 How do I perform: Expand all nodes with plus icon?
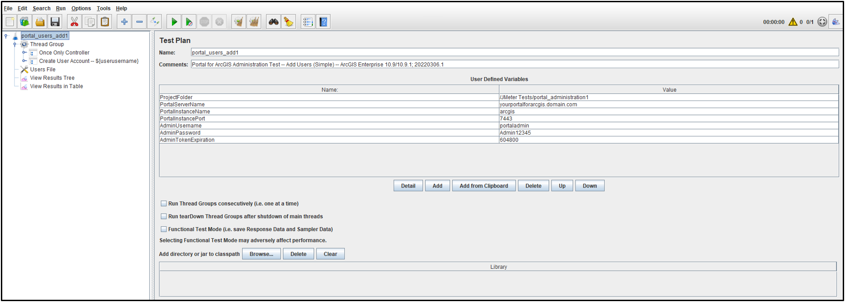coord(124,22)
